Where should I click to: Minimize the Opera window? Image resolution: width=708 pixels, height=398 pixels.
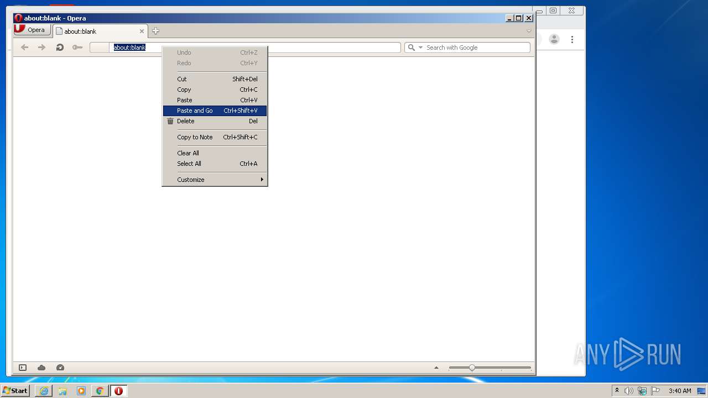509,18
